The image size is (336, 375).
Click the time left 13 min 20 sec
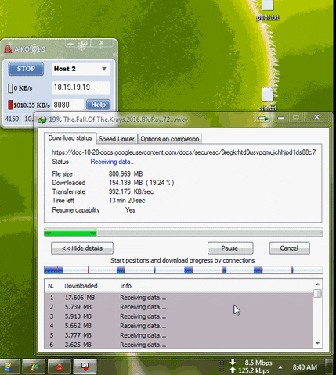pos(127,201)
